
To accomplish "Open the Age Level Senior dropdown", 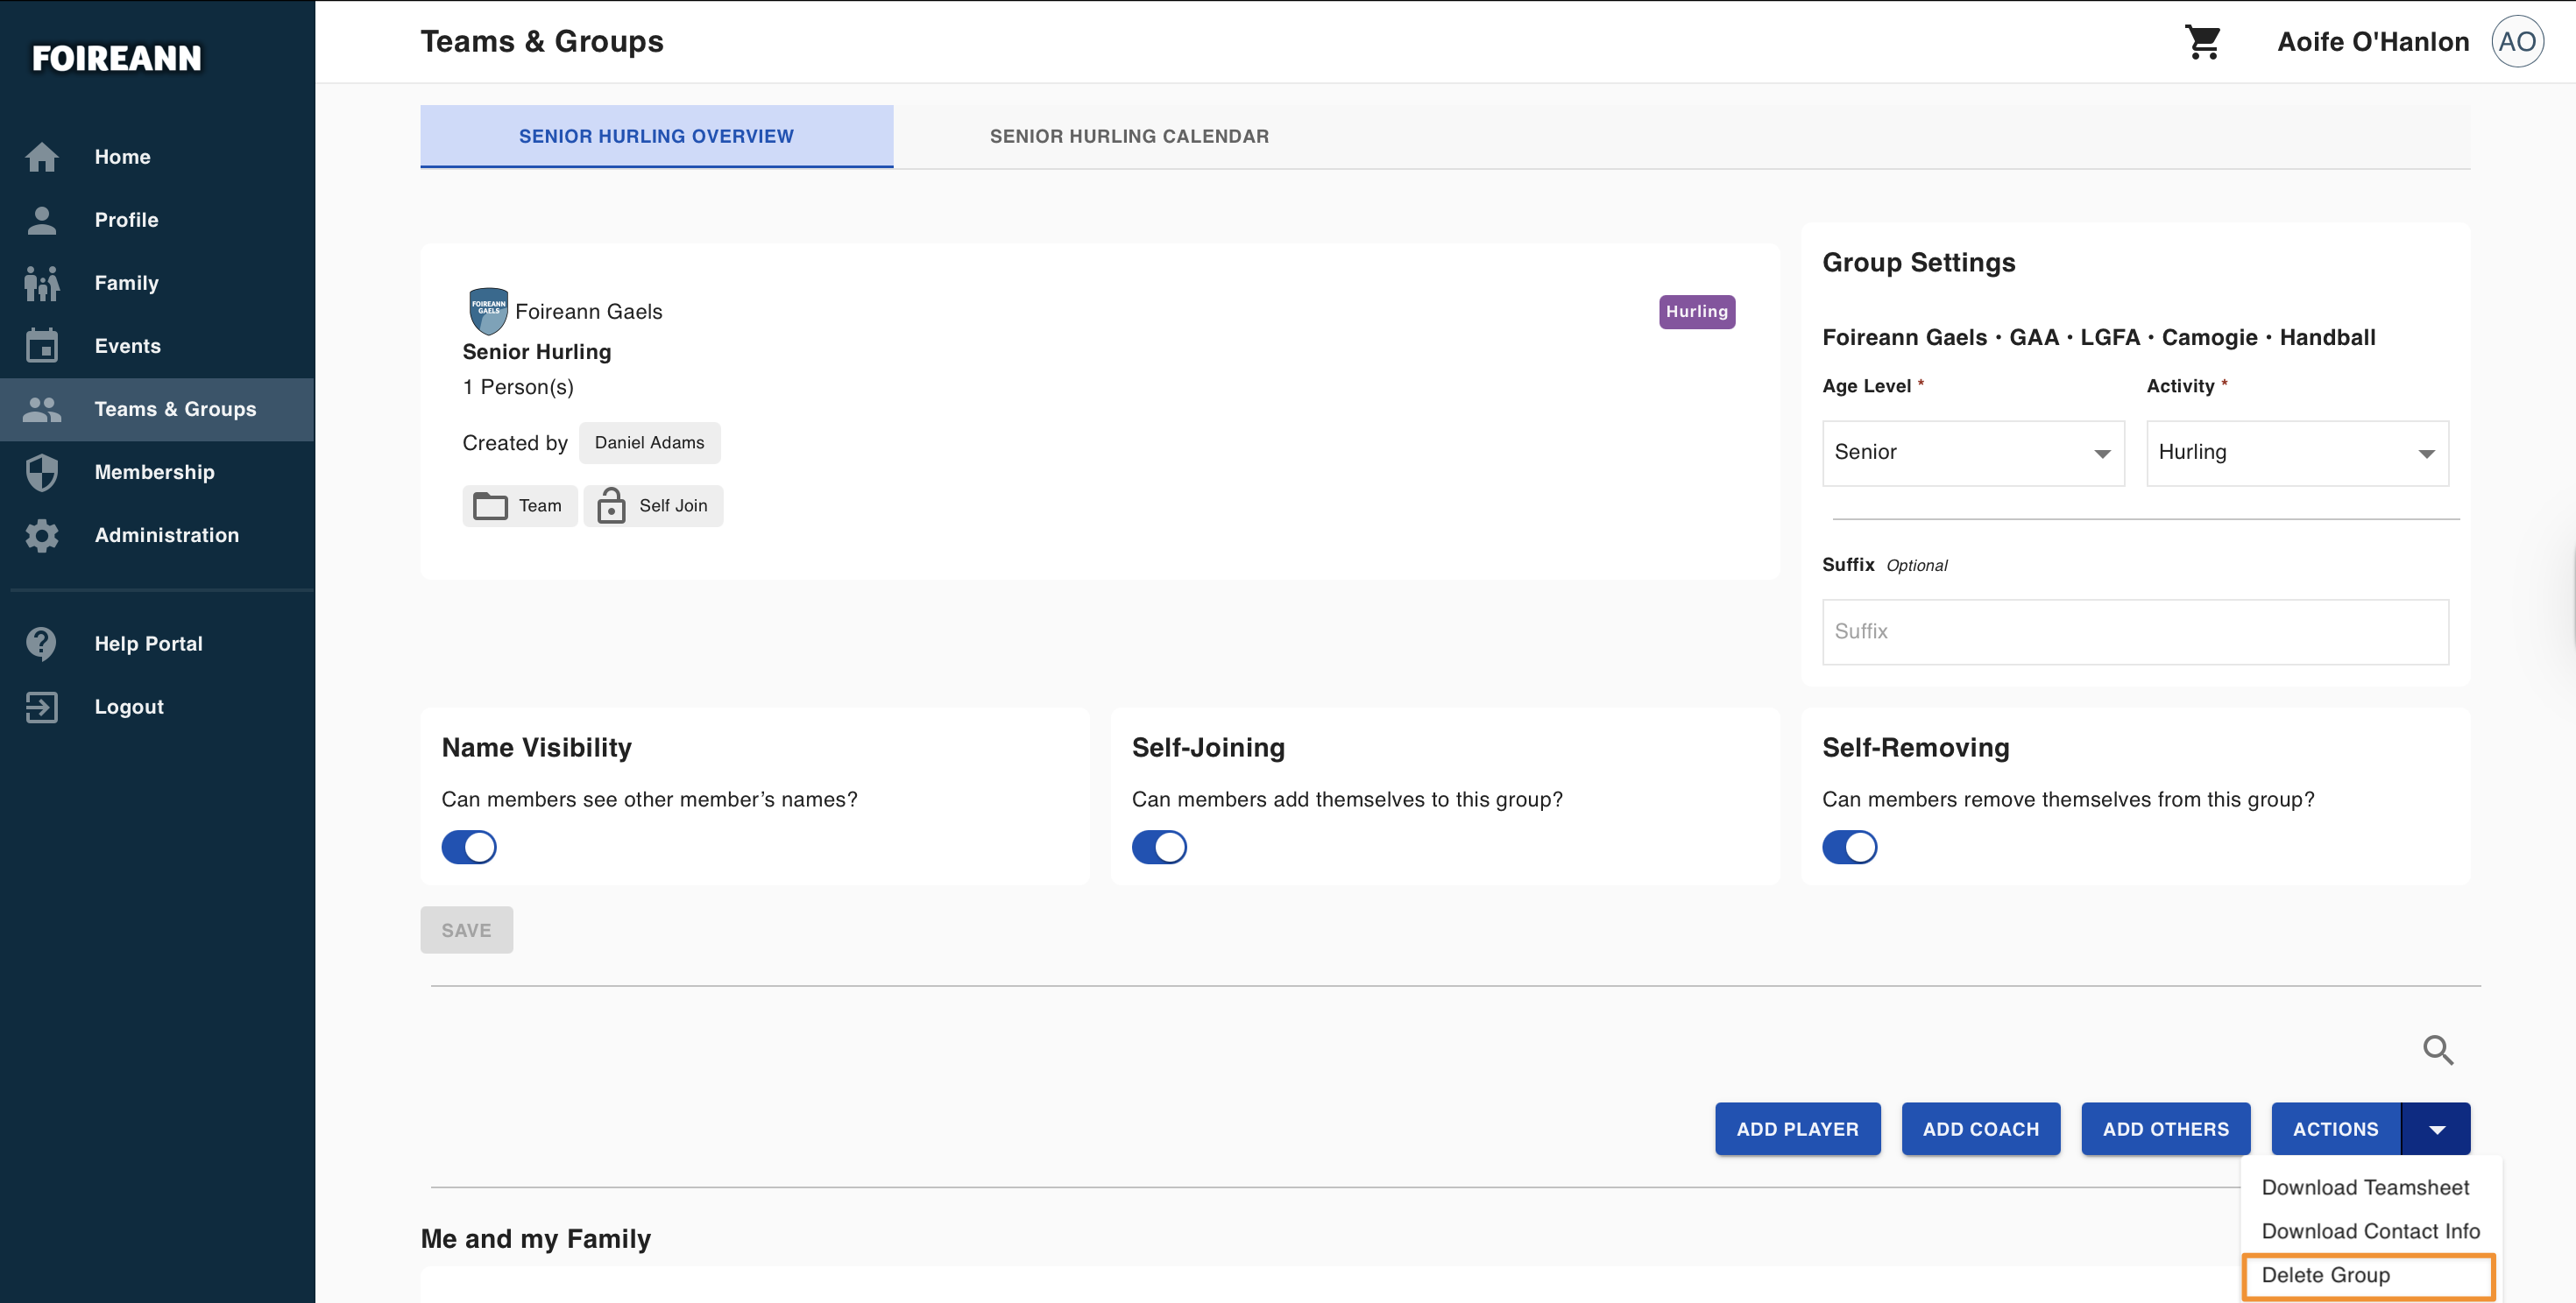I will pyautogui.click(x=1973, y=453).
